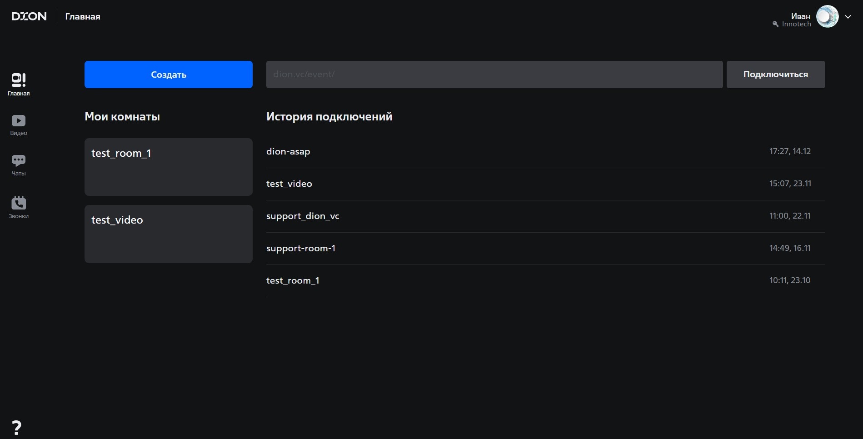Click the Innotech organization label

796,24
